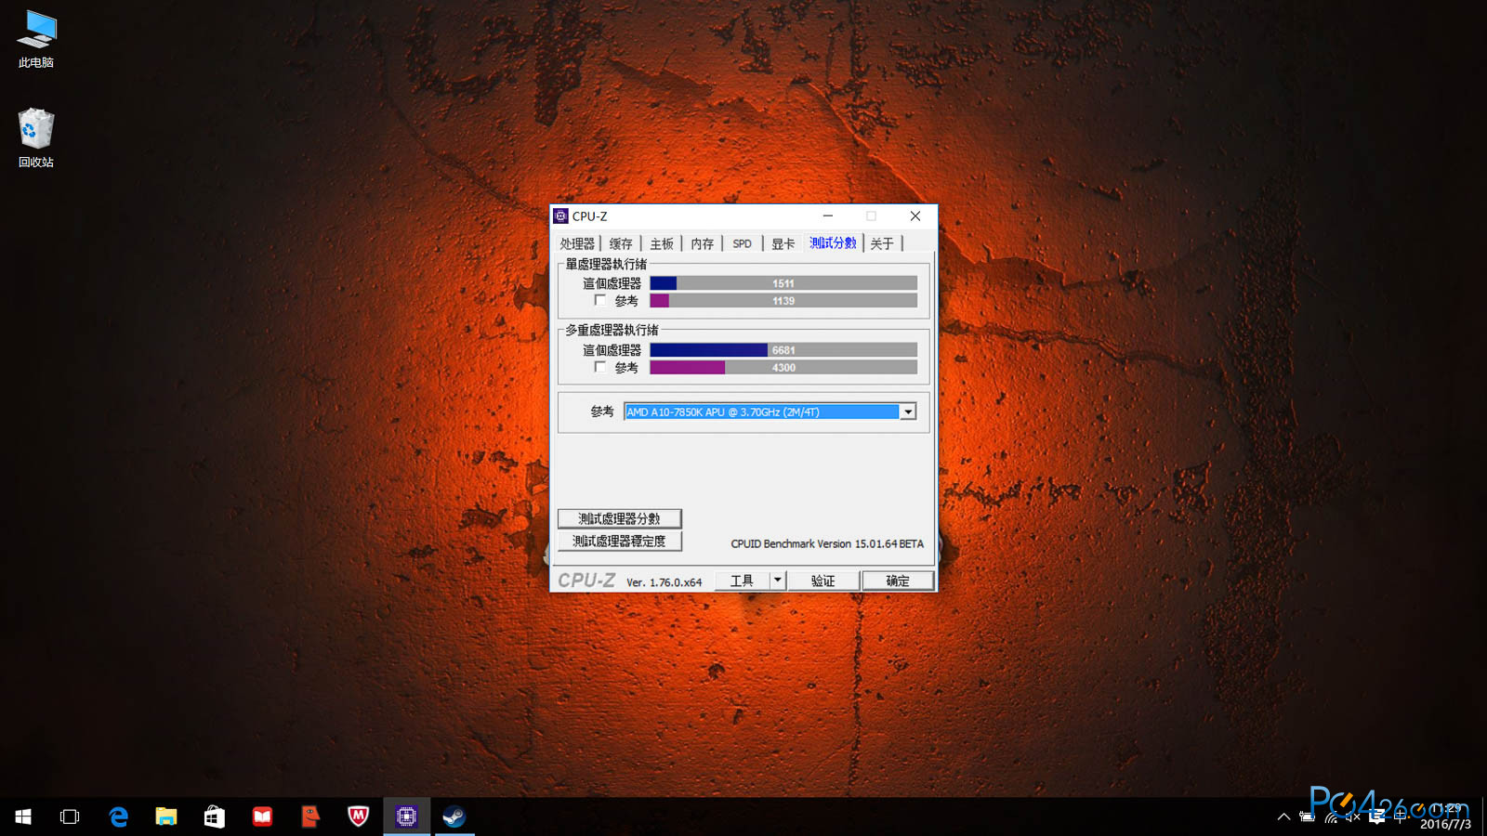Open McAfee shield icon on taskbar
Screen dimensions: 1487x836
tap(359, 816)
